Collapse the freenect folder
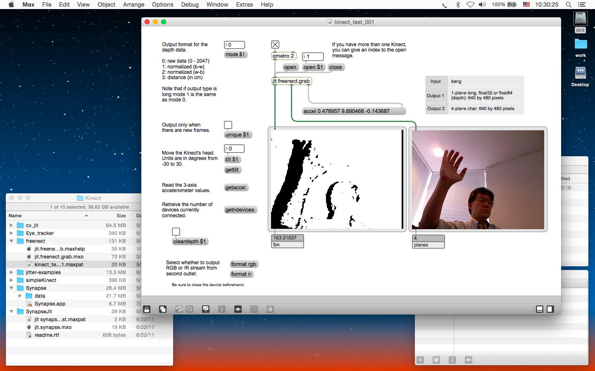595x371 pixels. pos(12,241)
